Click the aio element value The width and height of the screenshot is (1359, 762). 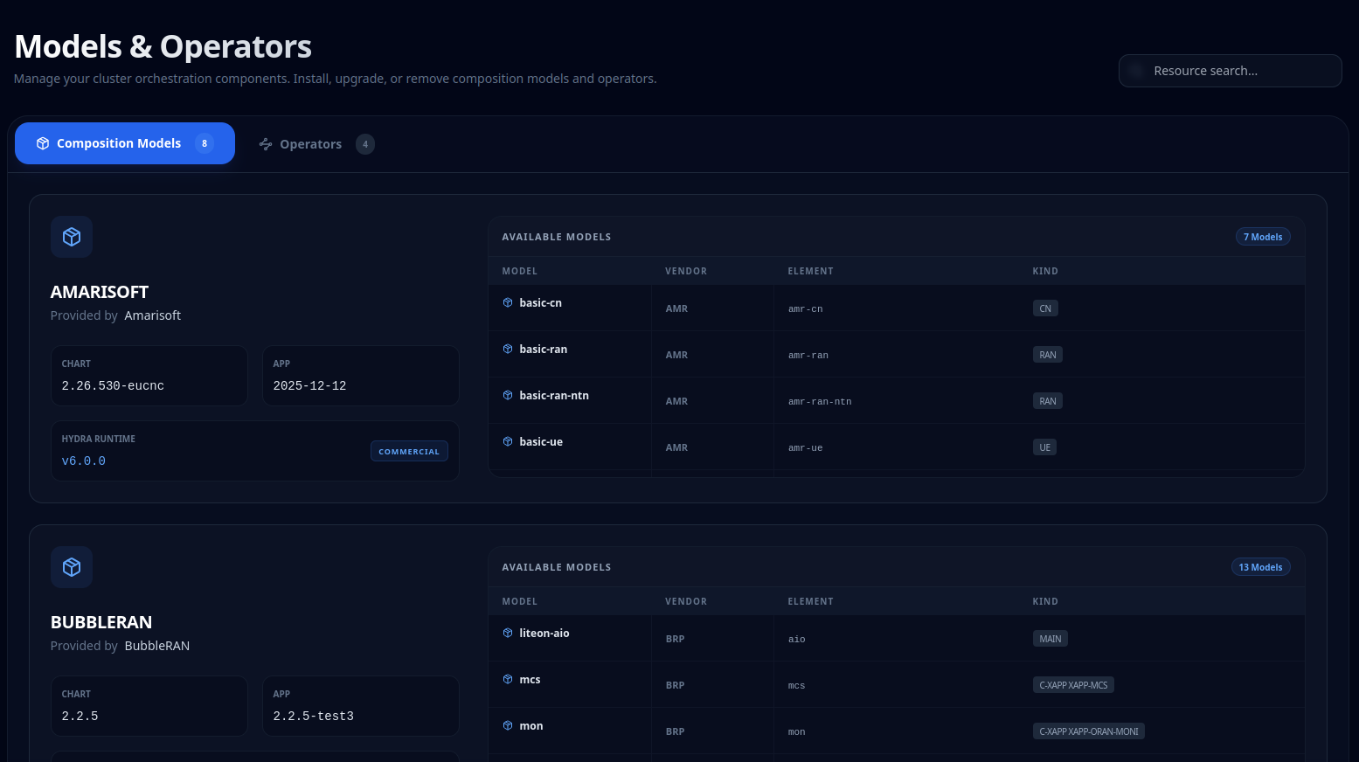[796, 639]
